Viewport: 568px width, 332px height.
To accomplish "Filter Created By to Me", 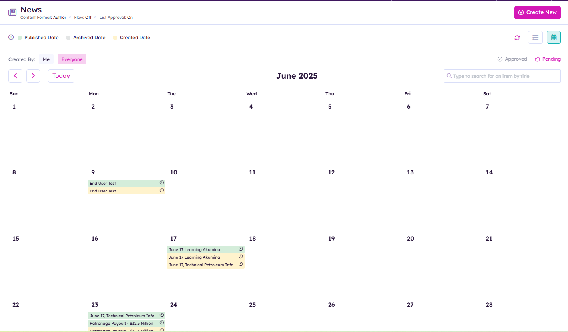I will tap(46, 59).
